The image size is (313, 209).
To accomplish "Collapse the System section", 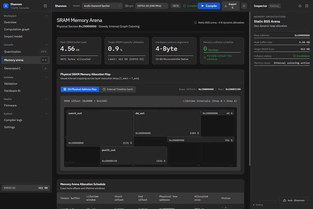I will (47, 114).
